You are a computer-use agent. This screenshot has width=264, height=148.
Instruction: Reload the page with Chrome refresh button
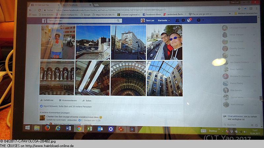tap(39, 10)
